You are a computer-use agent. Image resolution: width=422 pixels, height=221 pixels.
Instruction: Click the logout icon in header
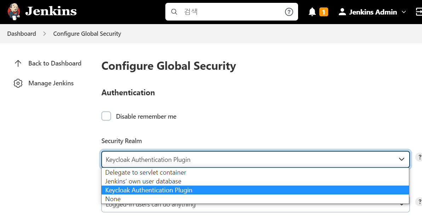tap(418, 12)
